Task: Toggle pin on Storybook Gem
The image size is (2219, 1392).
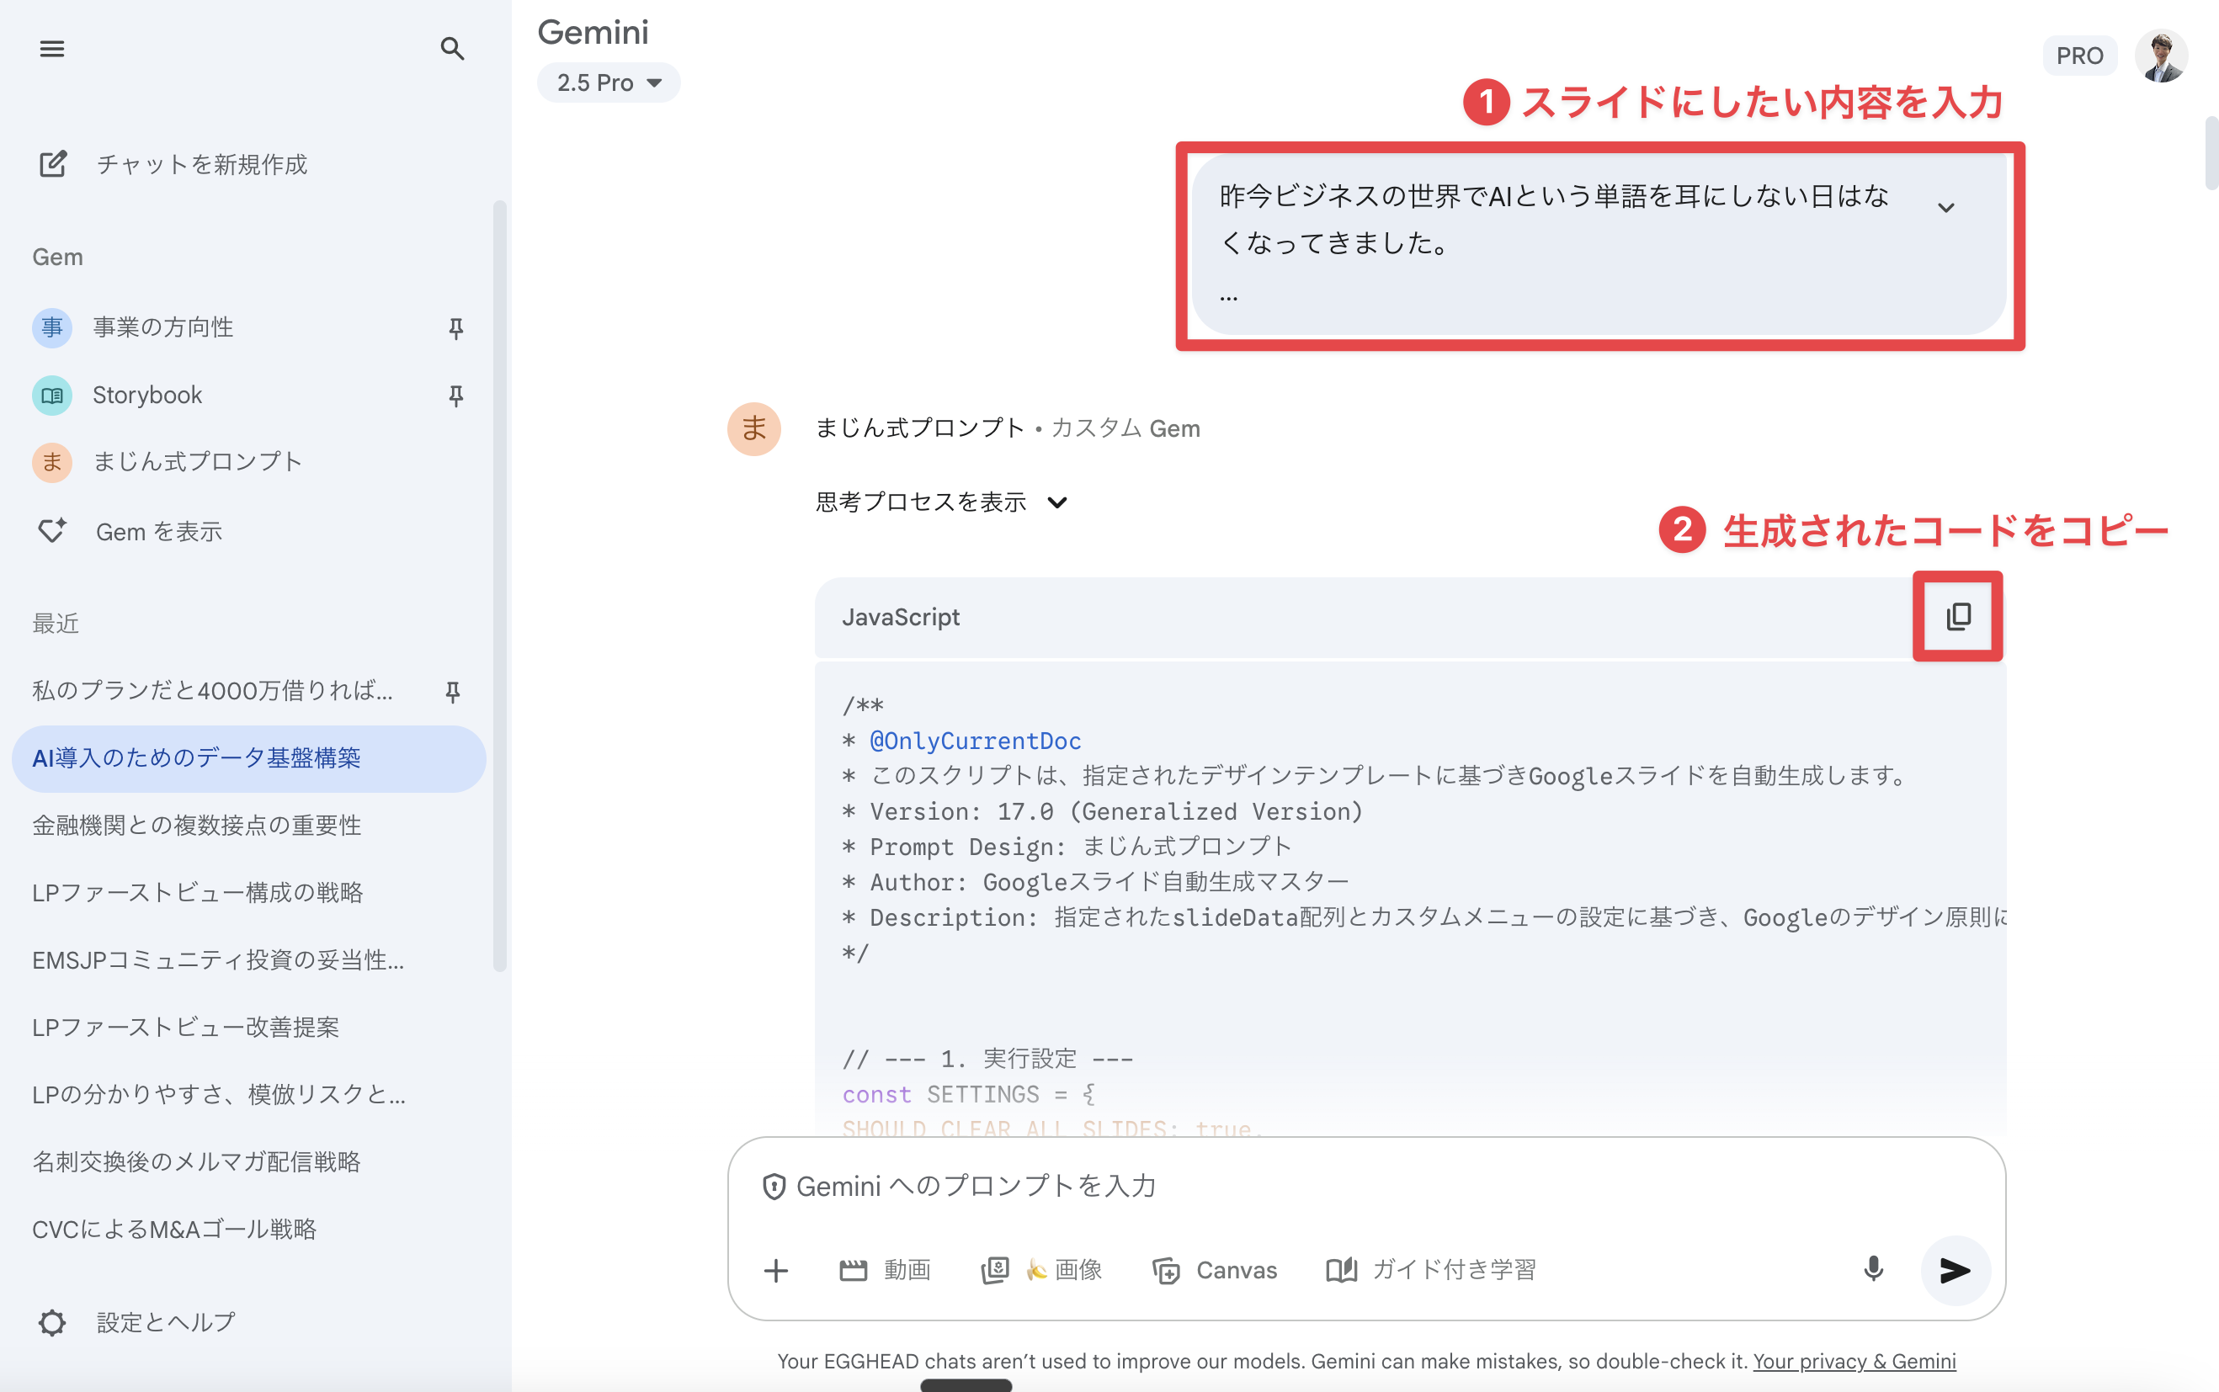Action: tap(455, 396)
